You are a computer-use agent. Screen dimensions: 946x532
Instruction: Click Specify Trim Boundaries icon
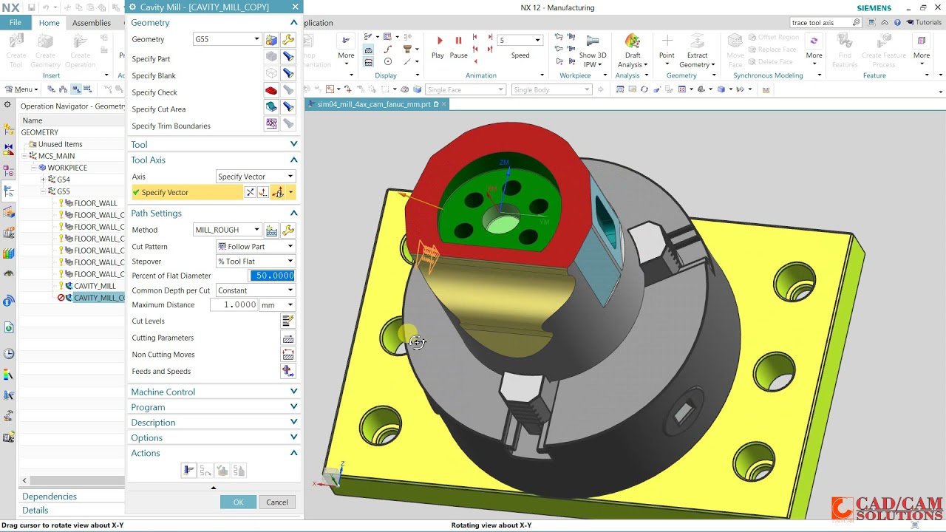click(271, 124)
